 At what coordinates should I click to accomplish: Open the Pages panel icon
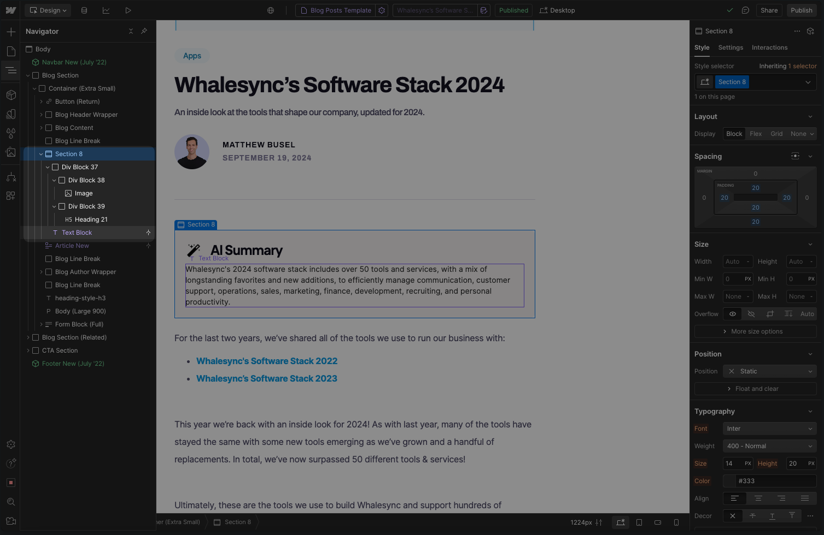coord(11,51)
